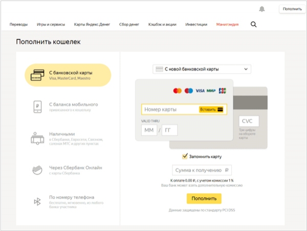Select С банковской карты method

(68, 75)
